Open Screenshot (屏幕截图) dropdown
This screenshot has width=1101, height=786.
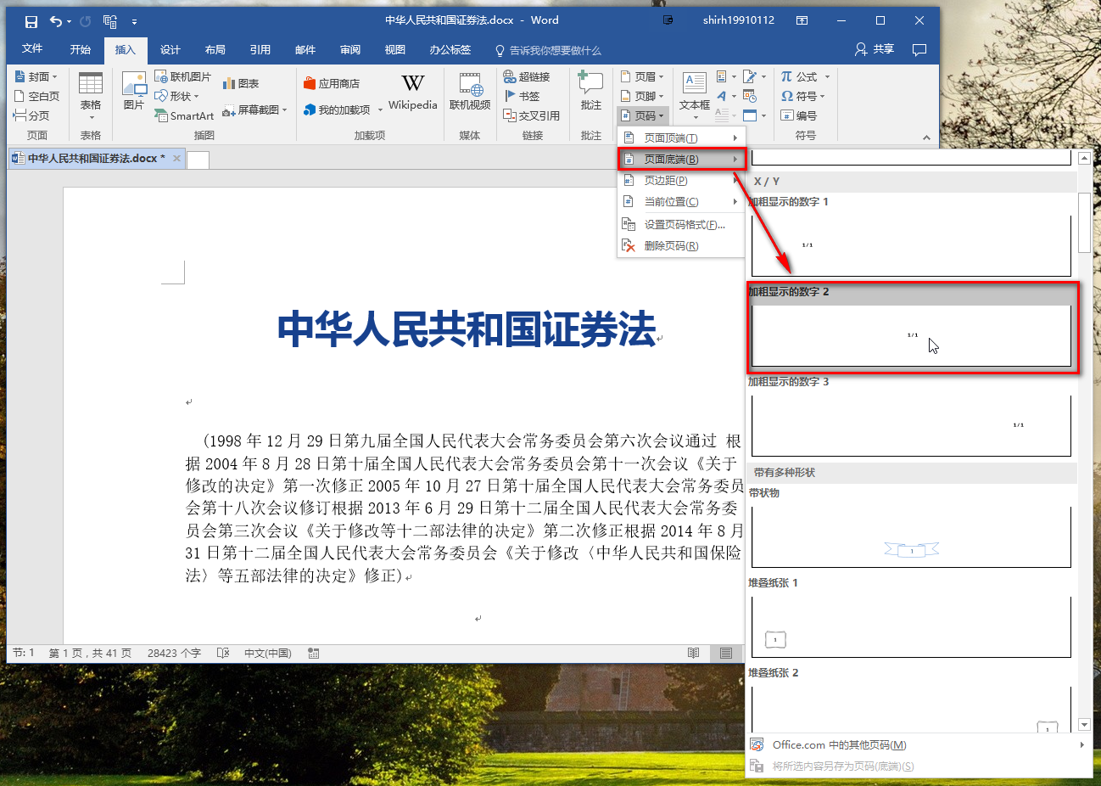click(x=254, y=109)
